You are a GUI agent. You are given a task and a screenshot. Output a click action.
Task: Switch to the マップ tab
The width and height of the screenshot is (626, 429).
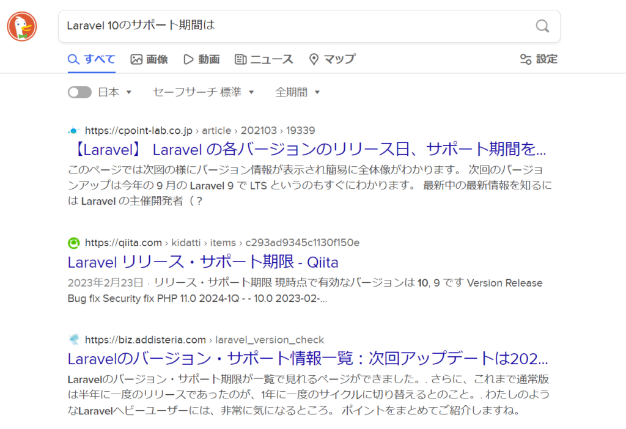pos(332,59)
